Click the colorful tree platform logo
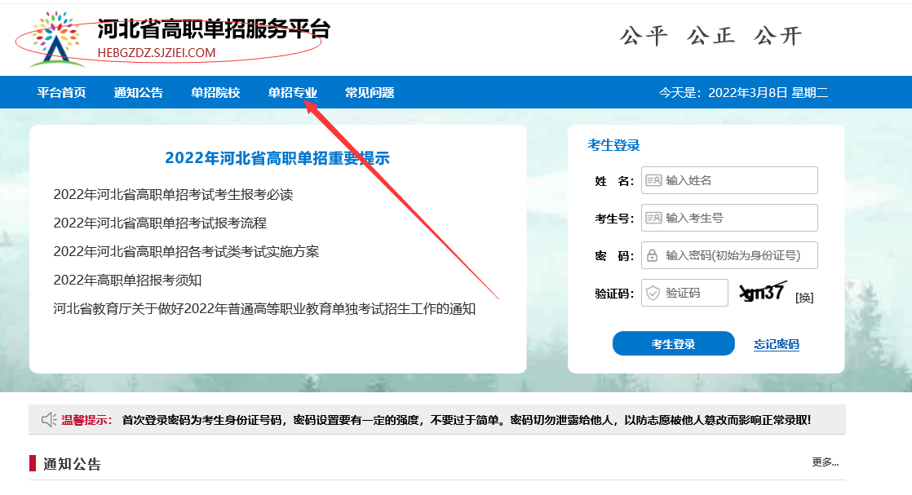The image size is (912, 495). [x=55, y=38]
